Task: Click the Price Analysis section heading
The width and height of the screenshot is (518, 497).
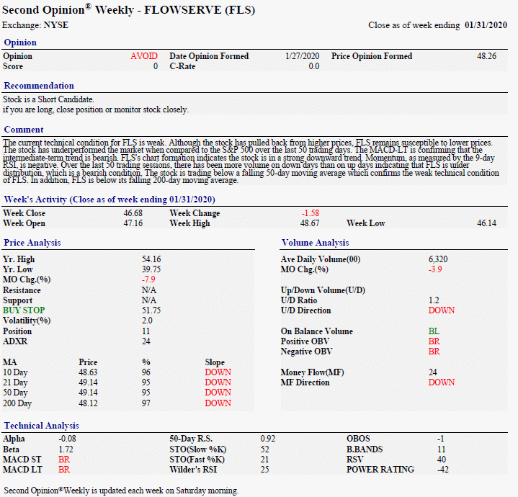Action: coord(32,243)
